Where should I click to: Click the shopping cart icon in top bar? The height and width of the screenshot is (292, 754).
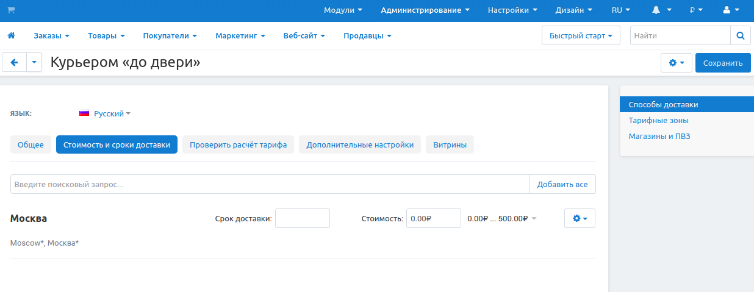coord(11,10)
